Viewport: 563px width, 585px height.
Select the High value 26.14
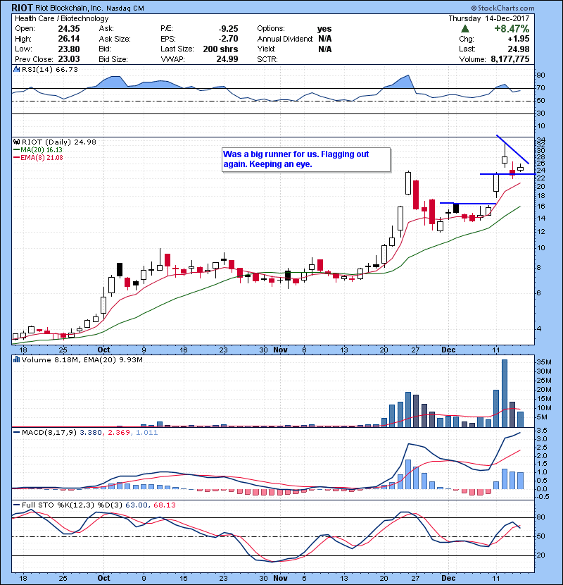click(69, 39)
